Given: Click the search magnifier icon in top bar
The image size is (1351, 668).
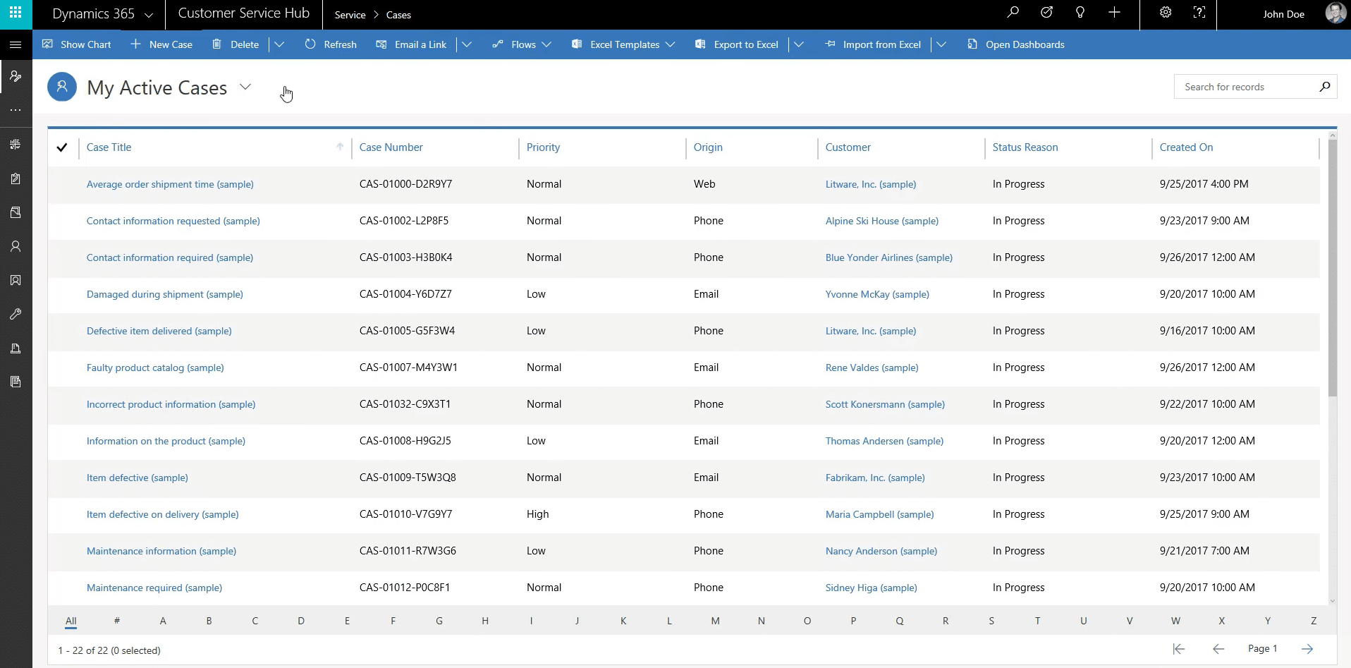Looking at the screenshot, I should 1013,13.
